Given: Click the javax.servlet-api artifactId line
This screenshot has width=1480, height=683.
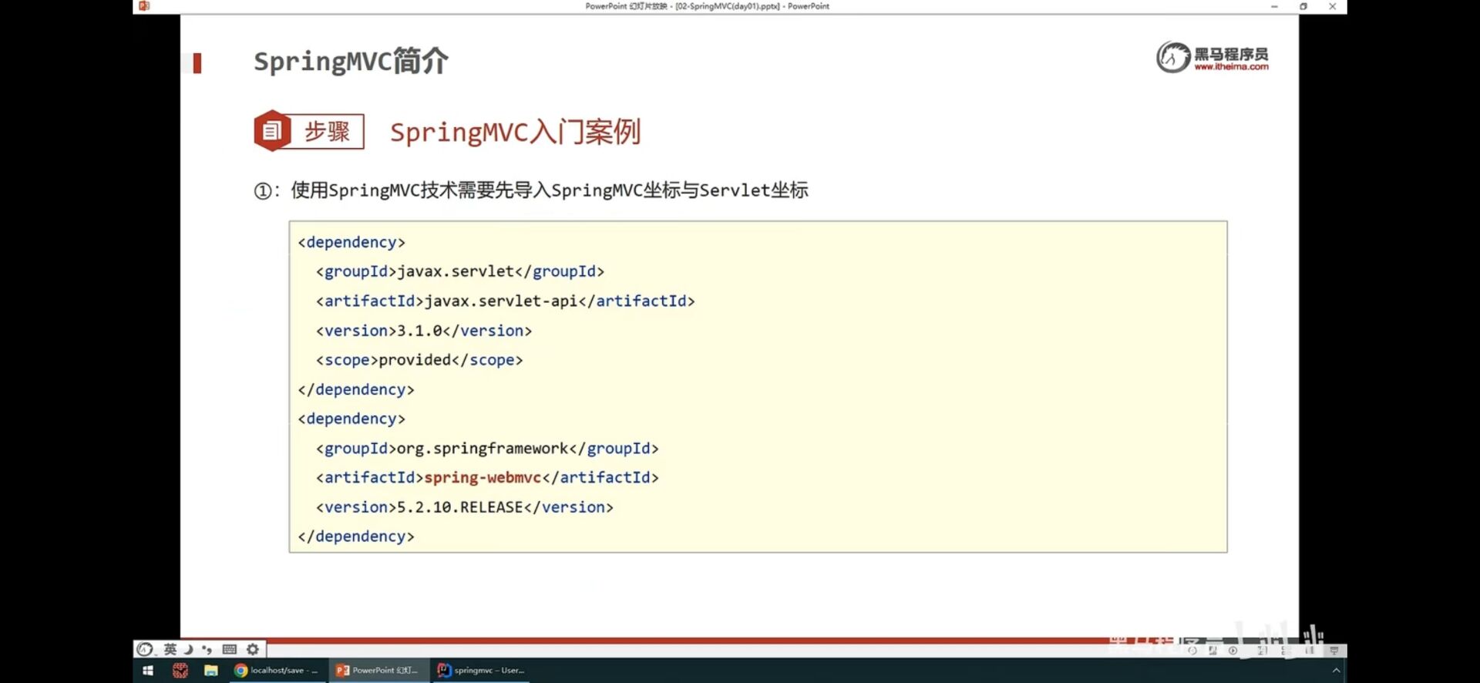Looking at the screenshot, I should [x=505, y=301].
